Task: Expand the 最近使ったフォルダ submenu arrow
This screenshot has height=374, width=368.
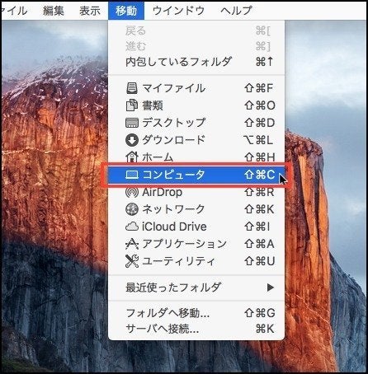Action: click(x=271, y=288)
